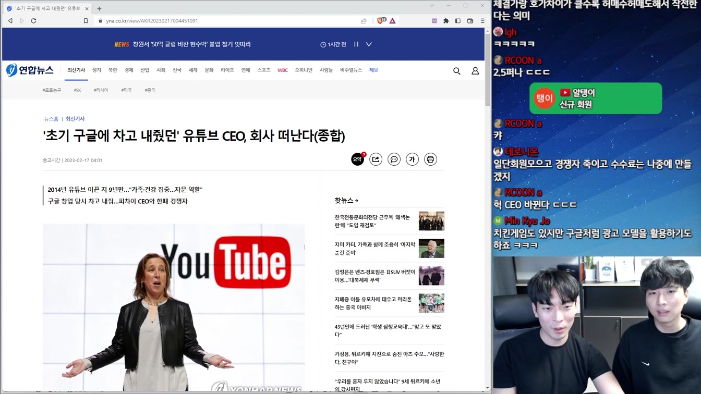Click the #러시아 hashtag
This screenshot has height=394, width=701.
click(x=101, y=90)
